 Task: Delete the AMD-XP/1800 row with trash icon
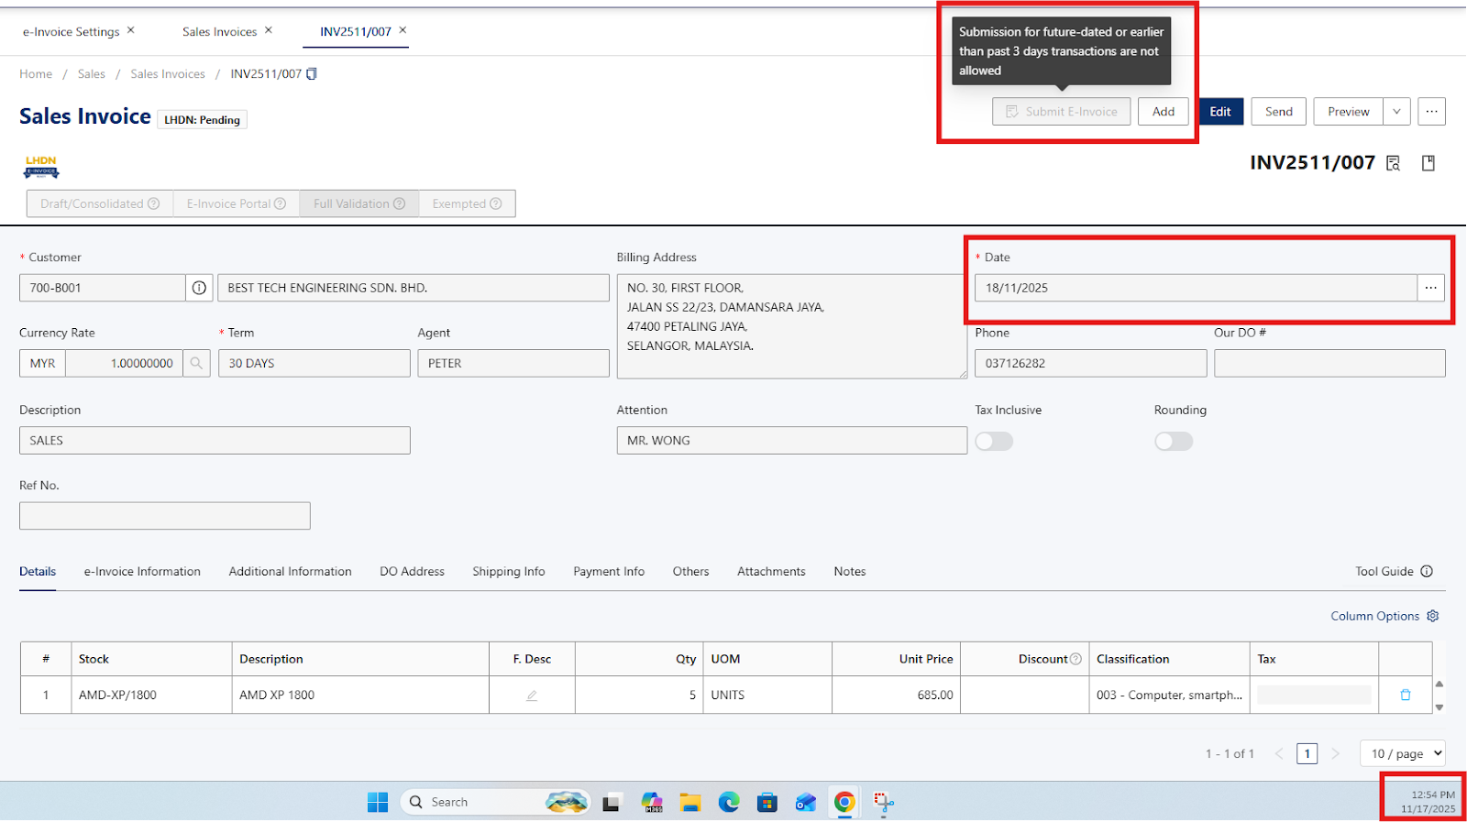1406,696
